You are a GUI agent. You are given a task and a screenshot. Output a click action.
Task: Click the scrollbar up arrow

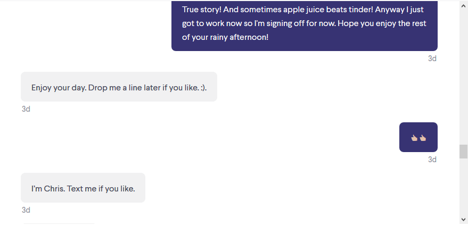[464, 5]
